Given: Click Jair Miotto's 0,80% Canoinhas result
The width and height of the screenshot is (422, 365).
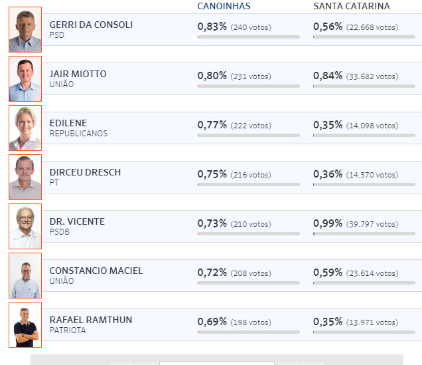Looking at the screenshot, I should click(x=212, y=76).
